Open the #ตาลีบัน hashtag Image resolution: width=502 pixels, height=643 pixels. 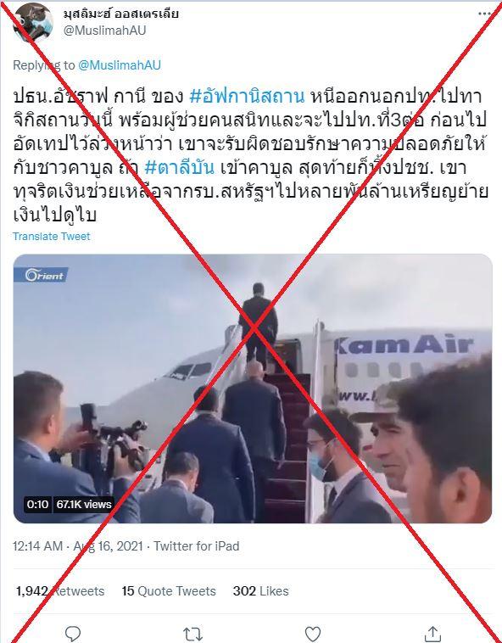[180, 168]
